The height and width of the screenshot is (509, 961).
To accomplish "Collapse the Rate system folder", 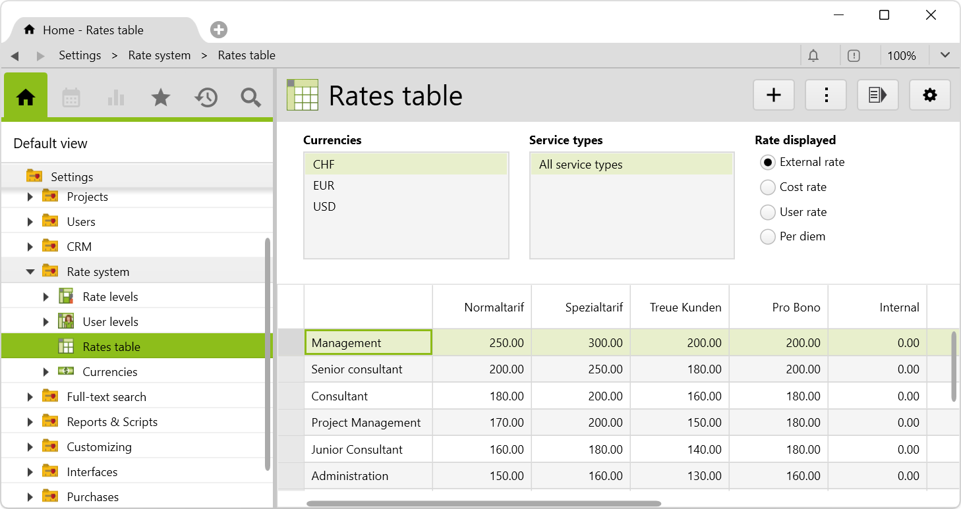I will [30, 272].
